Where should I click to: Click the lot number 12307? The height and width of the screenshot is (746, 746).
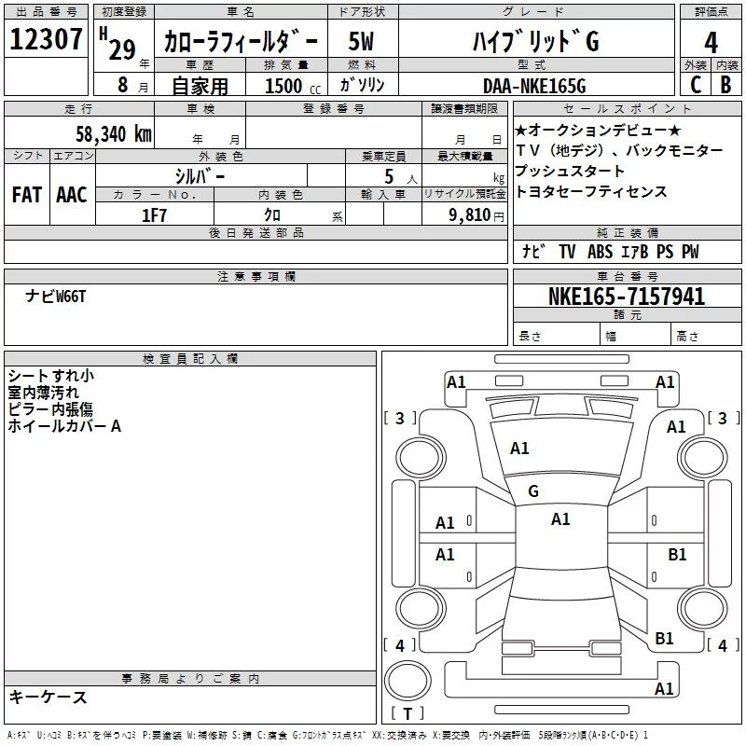pyautogui.click(x=46, y=39)
